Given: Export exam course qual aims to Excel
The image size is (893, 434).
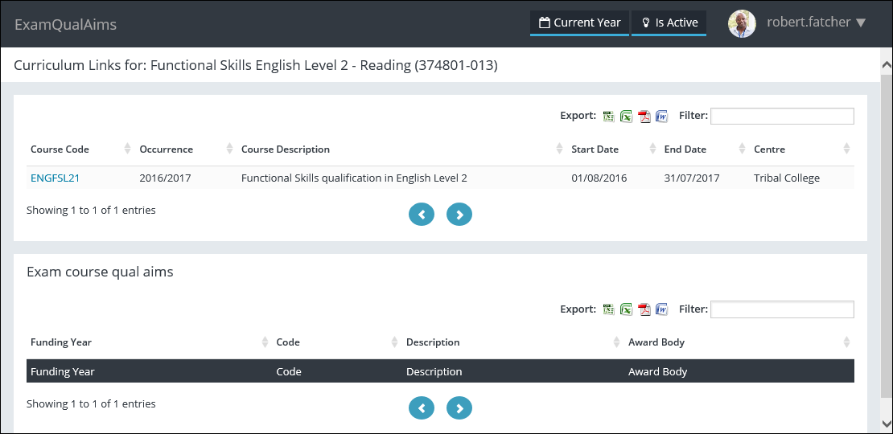Looking at the screenshot, I should click(x=626, y=309).
